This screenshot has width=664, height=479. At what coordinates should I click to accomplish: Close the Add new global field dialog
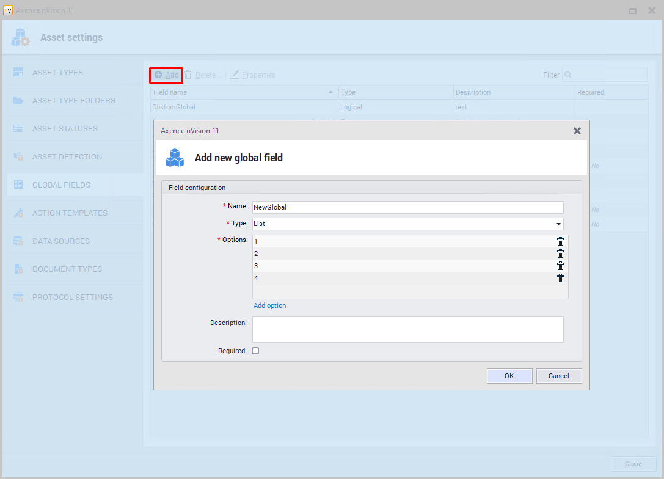[577, 131]
